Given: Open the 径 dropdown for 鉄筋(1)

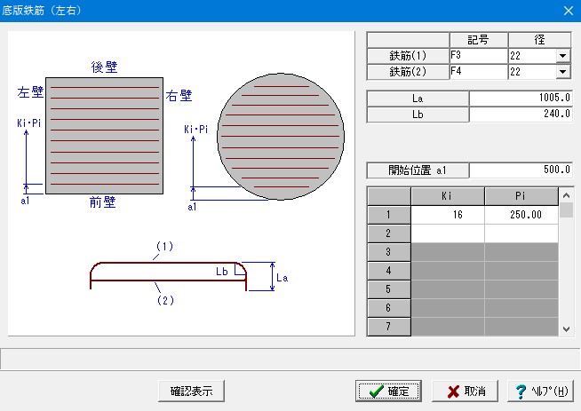Looking at the screenshot, I should tap(563, 56).
